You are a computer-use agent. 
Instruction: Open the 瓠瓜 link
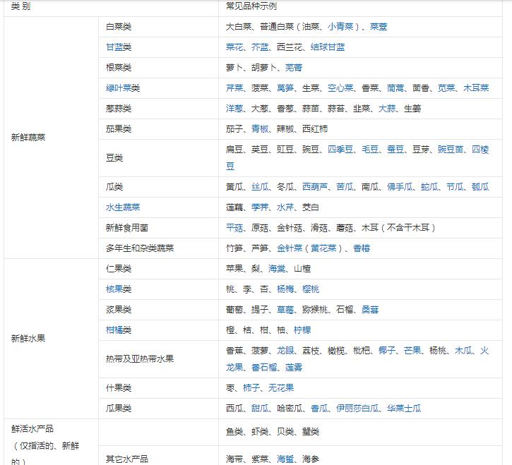pos(480,187)
